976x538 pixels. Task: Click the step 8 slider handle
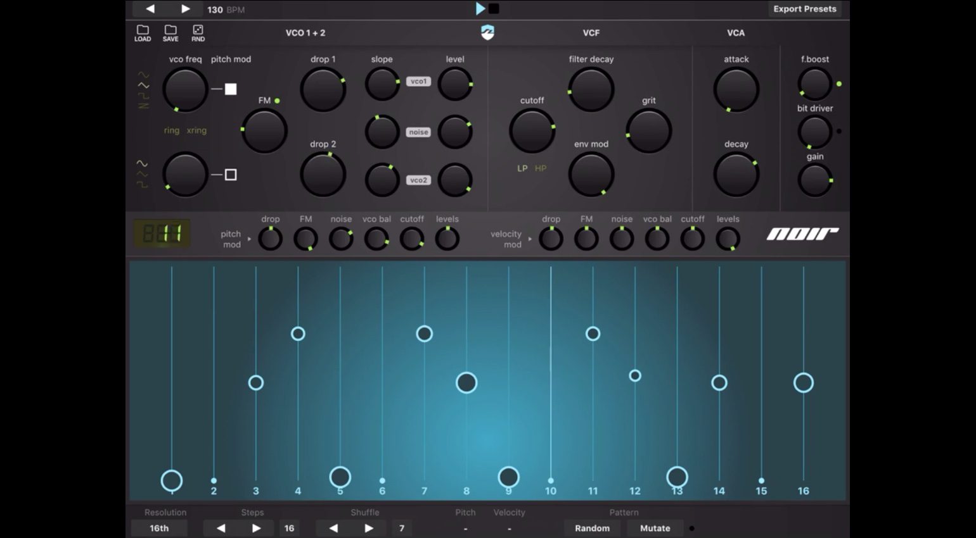tap(466, 383)
